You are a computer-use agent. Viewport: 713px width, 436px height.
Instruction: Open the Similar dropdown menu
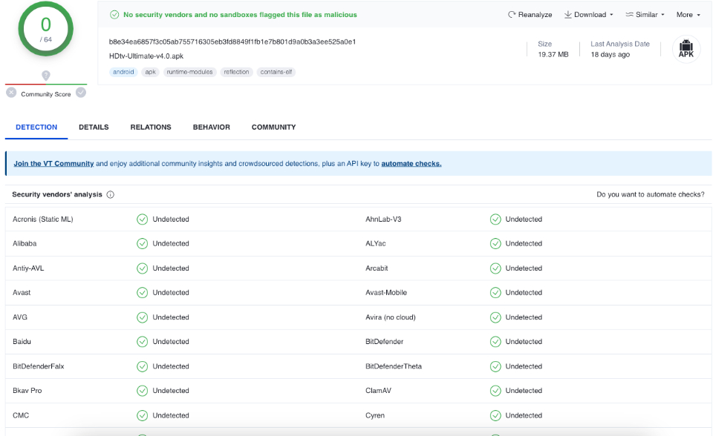coord(645,15)
